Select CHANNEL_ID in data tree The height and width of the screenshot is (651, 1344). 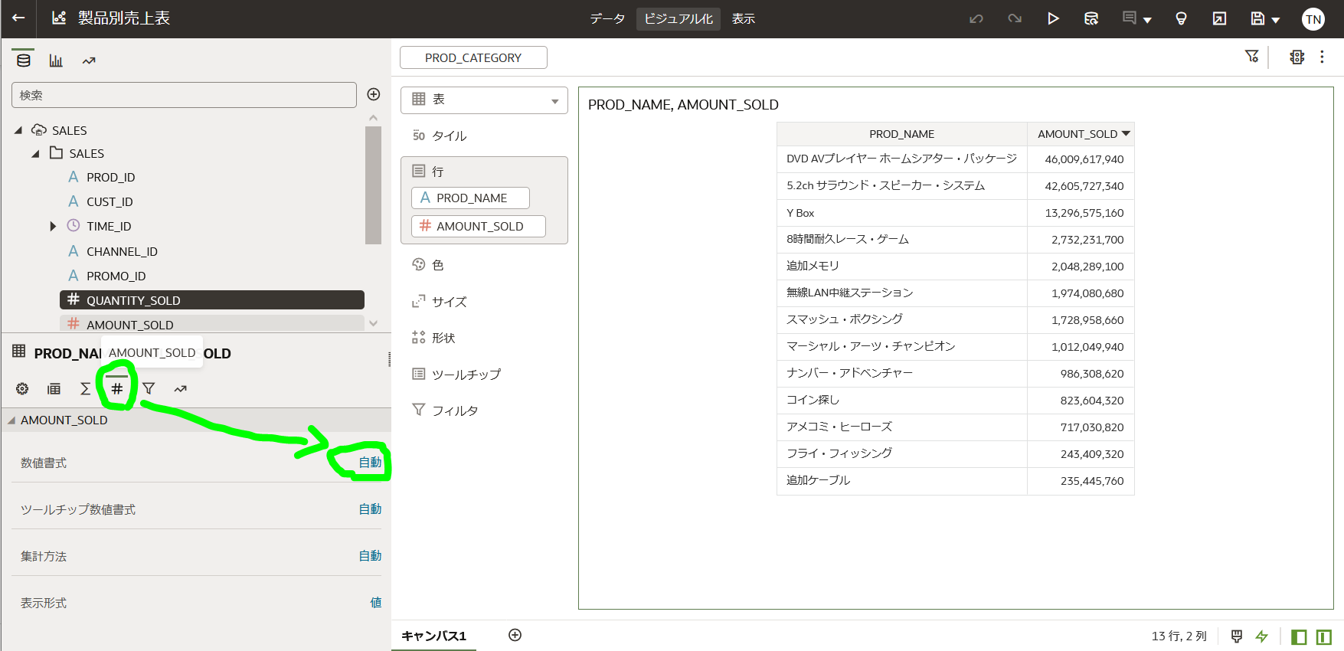pos(122,251)
